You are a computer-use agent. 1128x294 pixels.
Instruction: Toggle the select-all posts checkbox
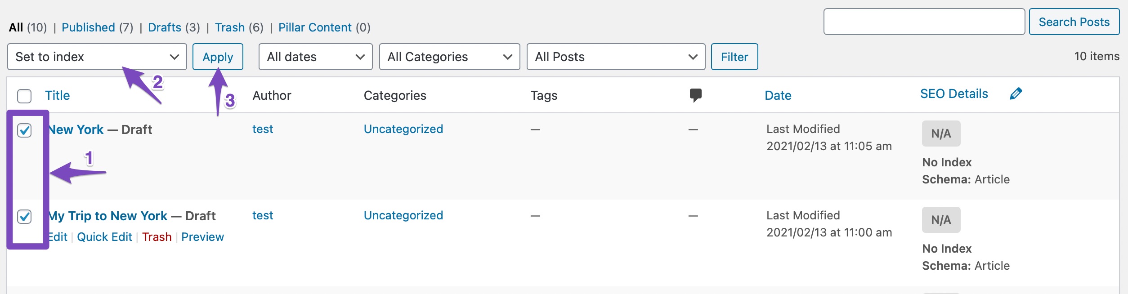[x=24, y=96]
